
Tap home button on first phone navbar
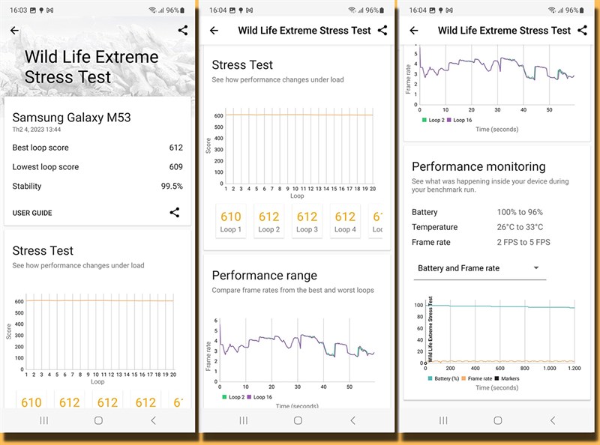98,420
